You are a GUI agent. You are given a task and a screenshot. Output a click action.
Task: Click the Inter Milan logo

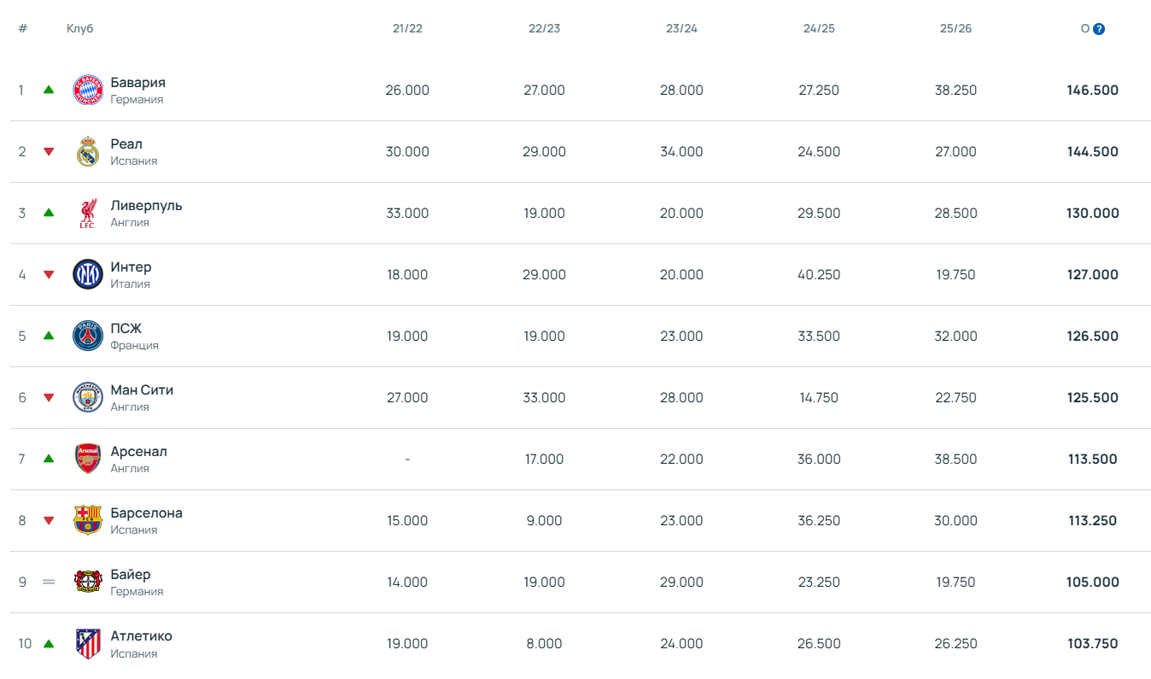pyautogui.click(x=88, y=275)
